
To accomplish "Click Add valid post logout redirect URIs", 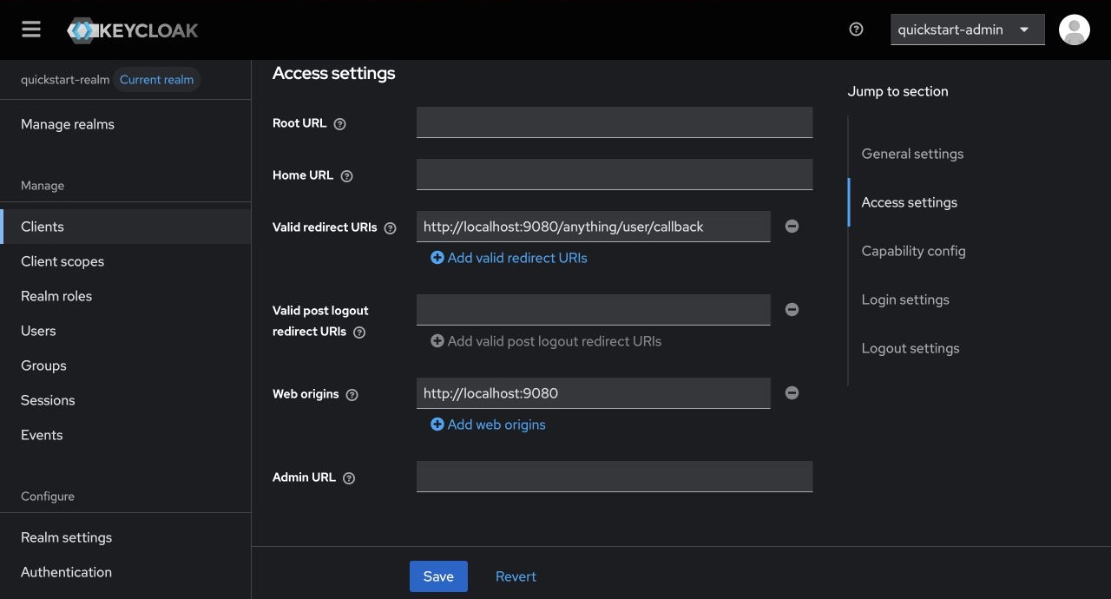I will coord(546,341).
